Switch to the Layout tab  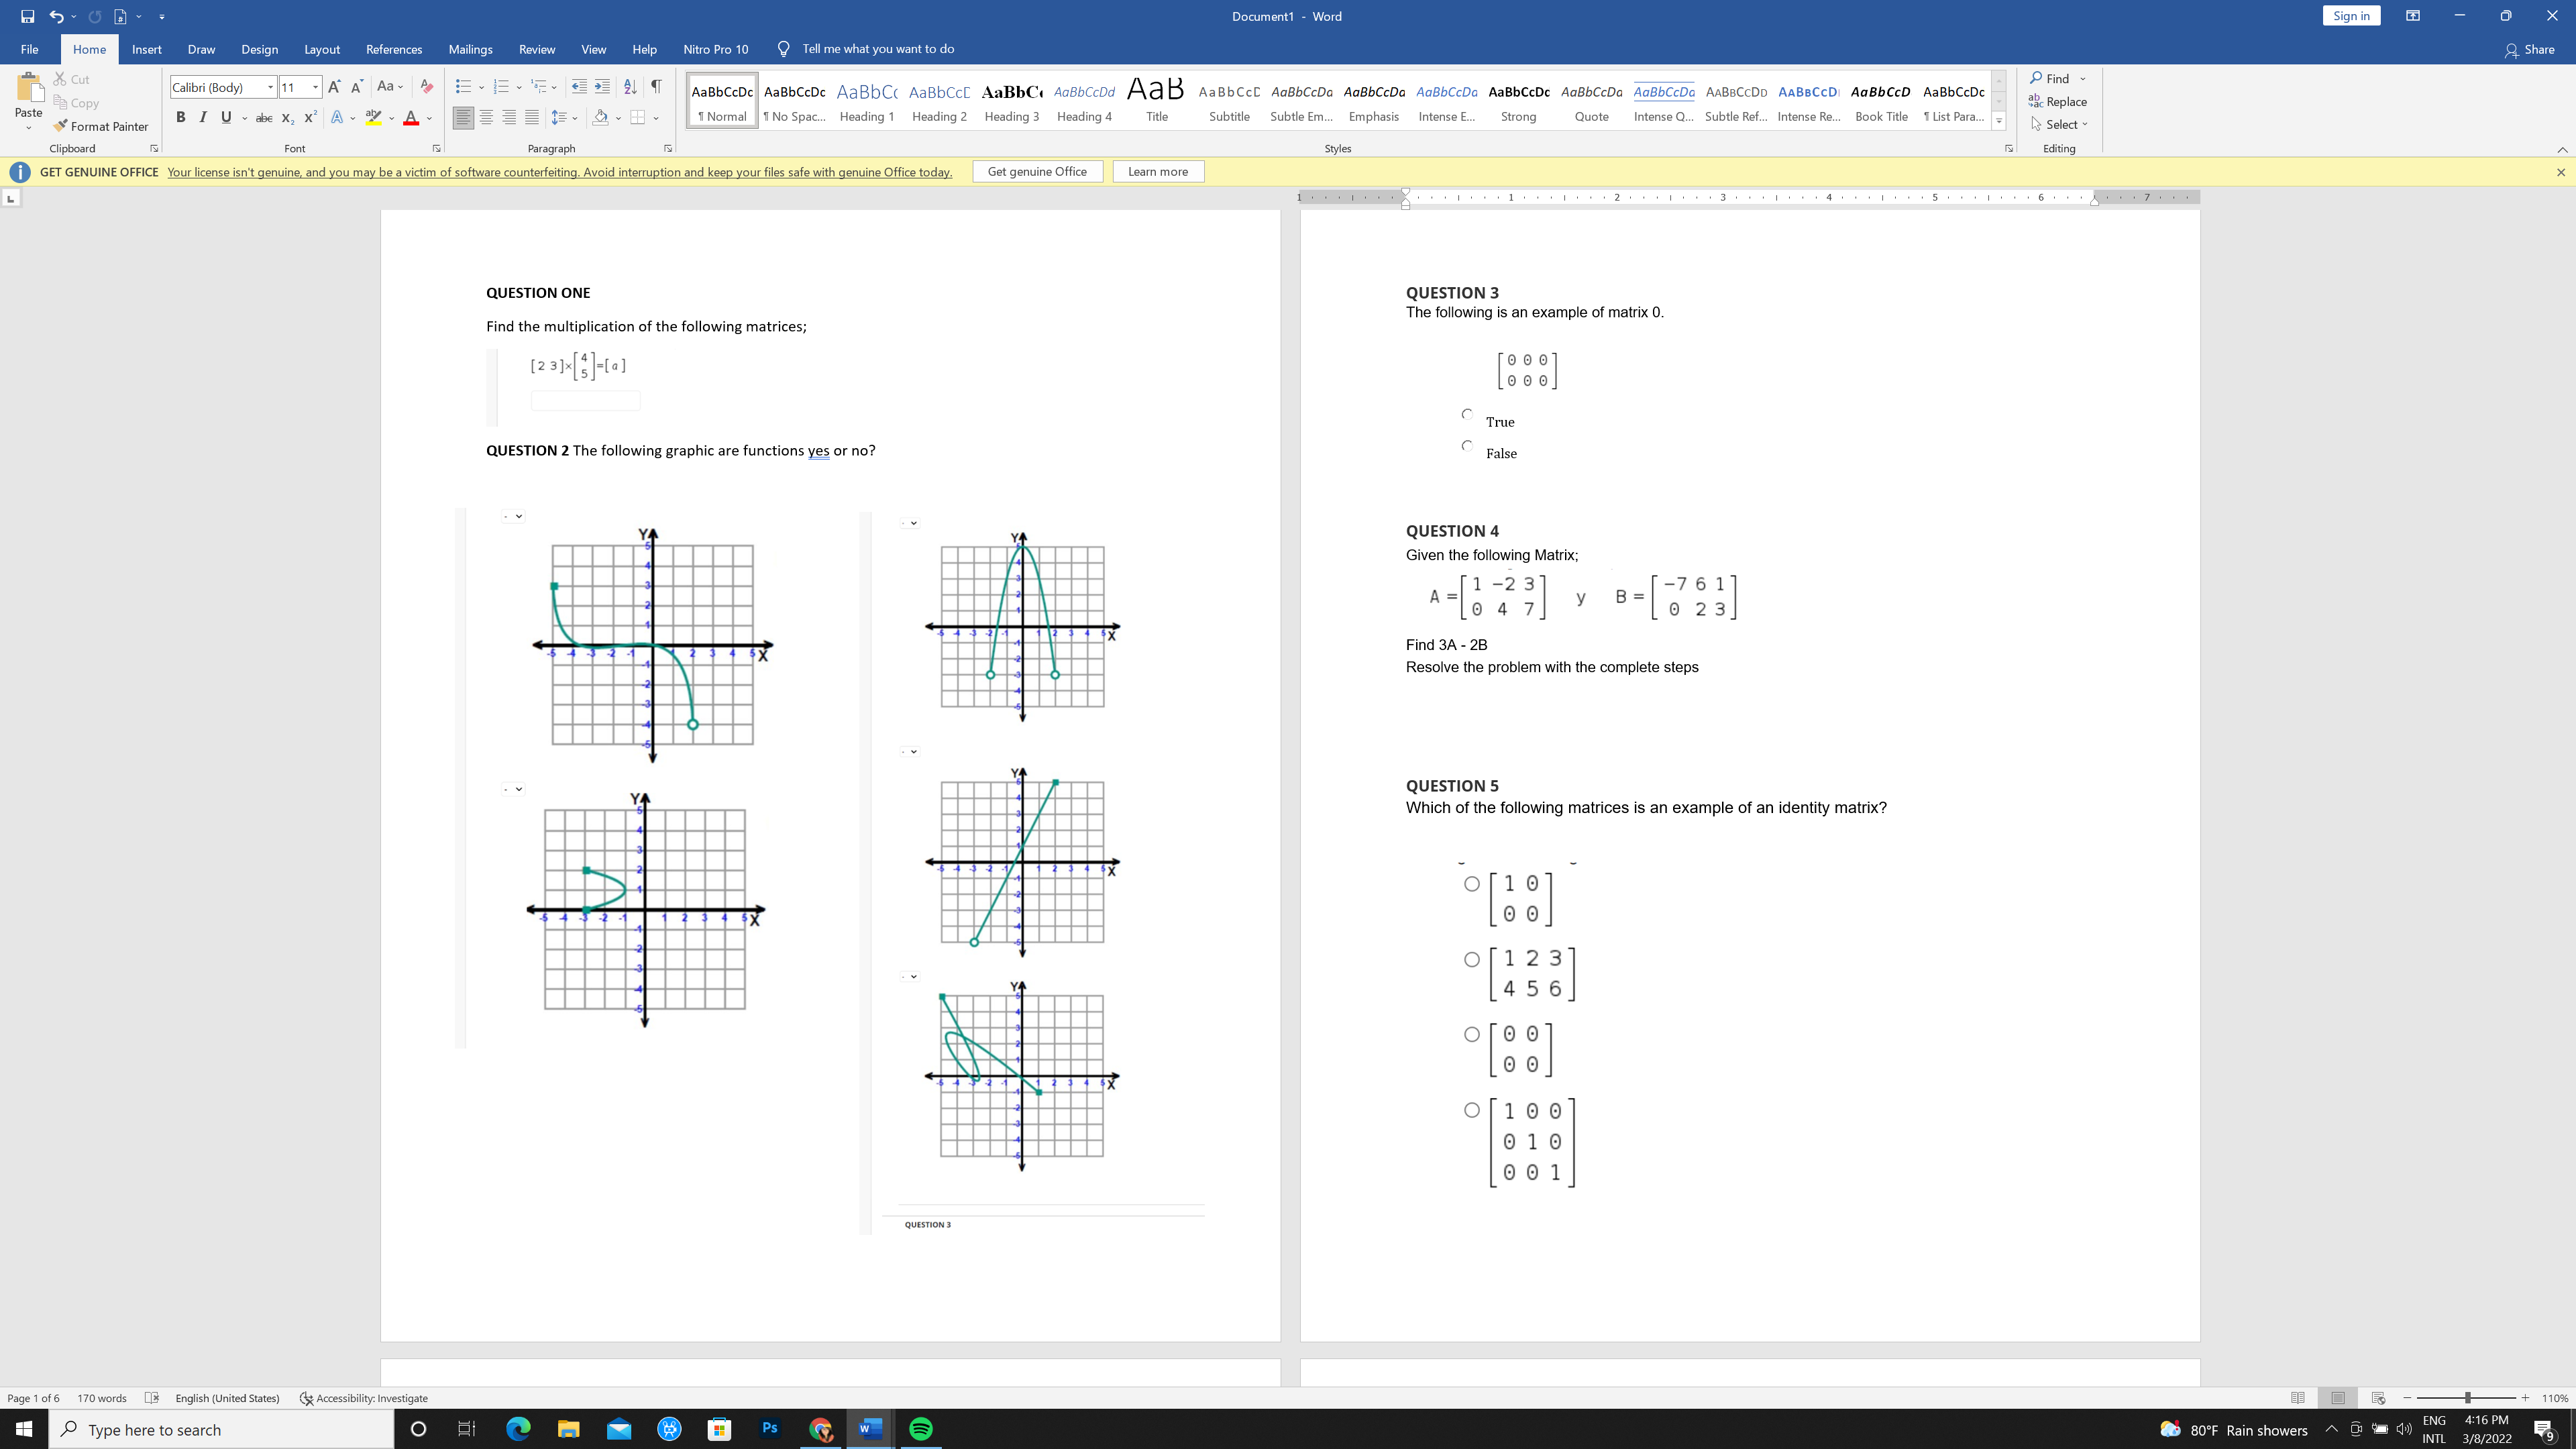click(321, 49)
